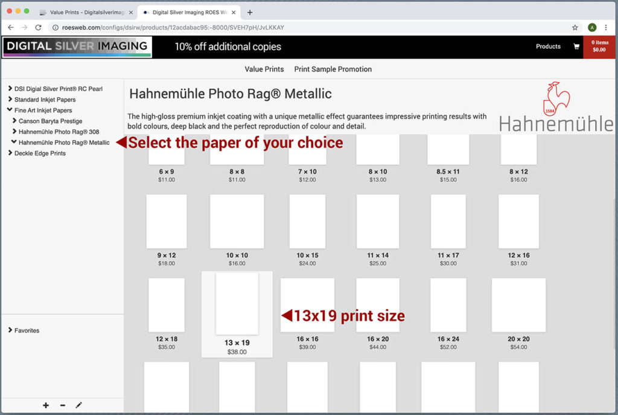Image resolution: width=618 pixels, height=415 pixels.
Task: Choose 9 x 12 print thumbnail
Action: 167,221
